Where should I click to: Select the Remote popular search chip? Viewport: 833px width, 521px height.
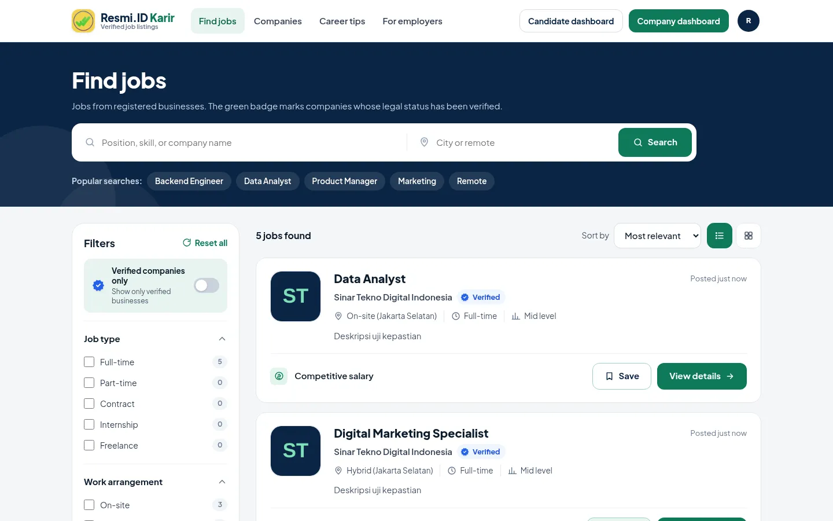[471, 181]
